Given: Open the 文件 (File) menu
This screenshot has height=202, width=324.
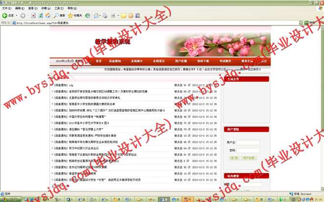Looking at the screenshot, I should tap(5, 8).
